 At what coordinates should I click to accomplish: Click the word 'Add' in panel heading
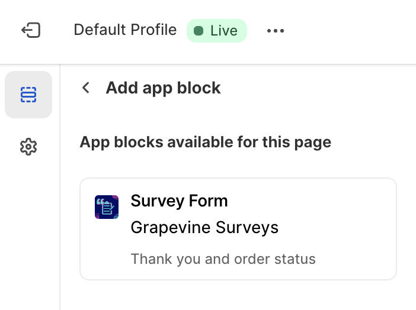point(121,88)
